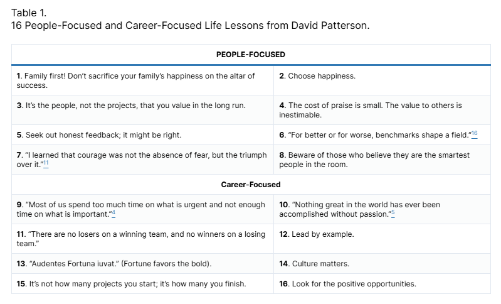Open footnote 11 after the courage quote
The height and width of the screenshot is (304, 501).
point(46,163)
